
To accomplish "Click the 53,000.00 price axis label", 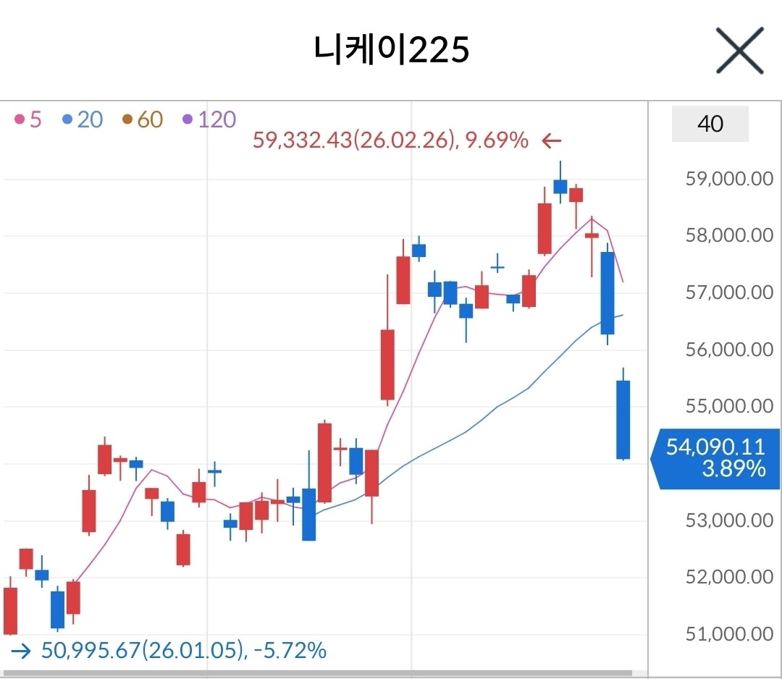I will click(728, 520).
